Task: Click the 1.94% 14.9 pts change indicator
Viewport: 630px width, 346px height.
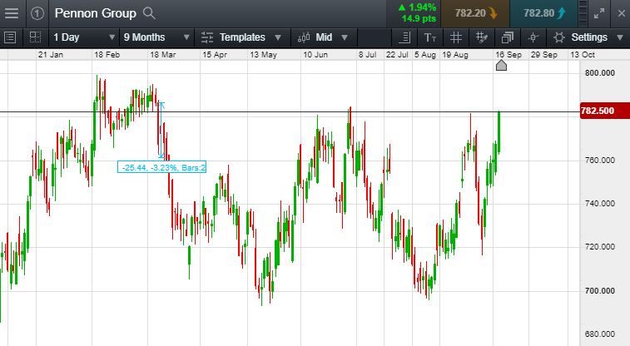Action: pos(419,13)
